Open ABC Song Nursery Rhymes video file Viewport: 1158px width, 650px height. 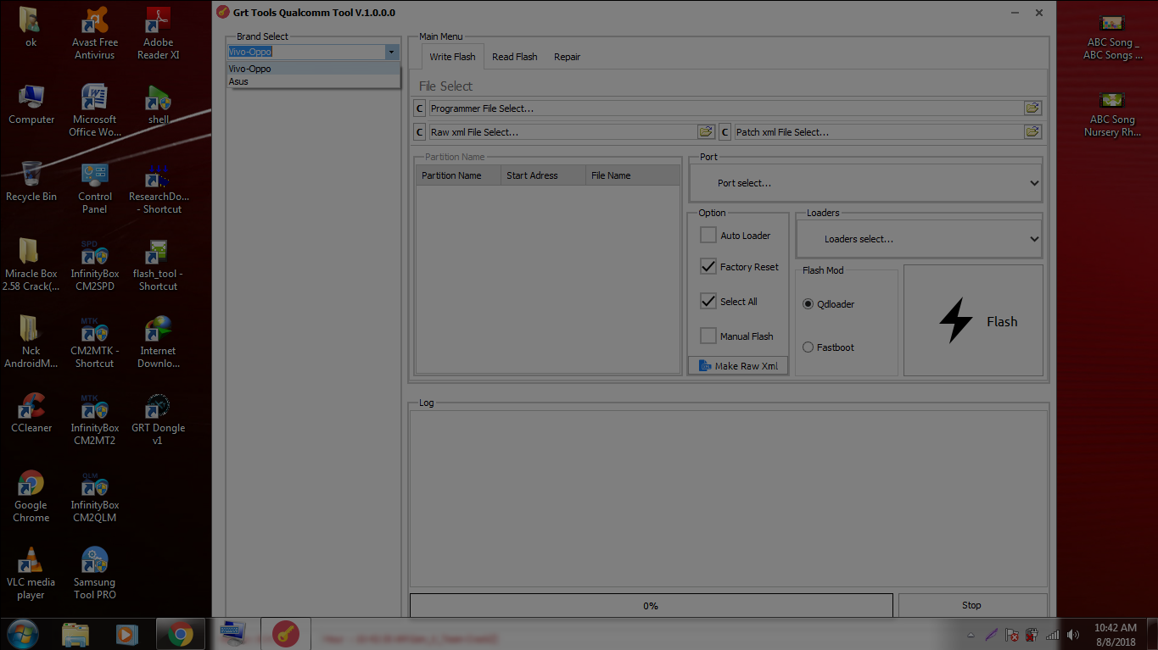coord(1111,114)
